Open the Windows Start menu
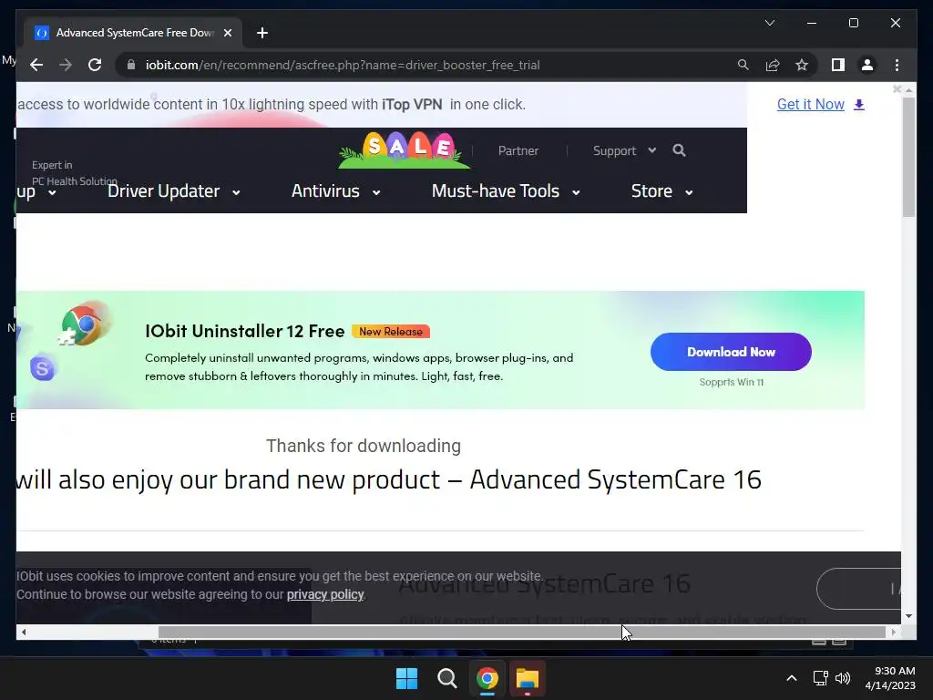The image size is (933, 700). [407, 678]
